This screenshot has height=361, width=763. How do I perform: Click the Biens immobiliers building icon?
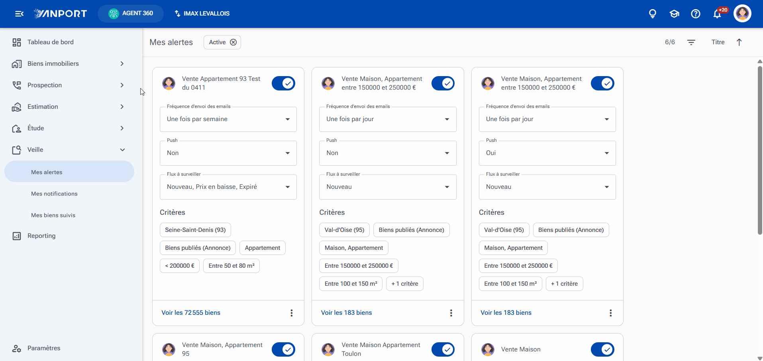[17, 64]
